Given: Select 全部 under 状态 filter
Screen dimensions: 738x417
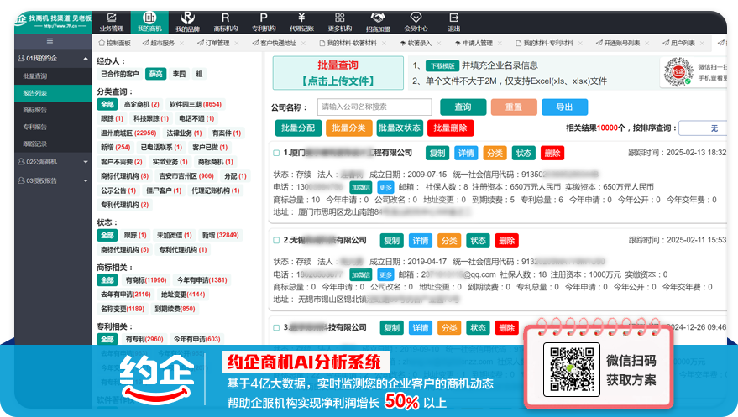Looking at the screenshot, I should coord(107,235).
